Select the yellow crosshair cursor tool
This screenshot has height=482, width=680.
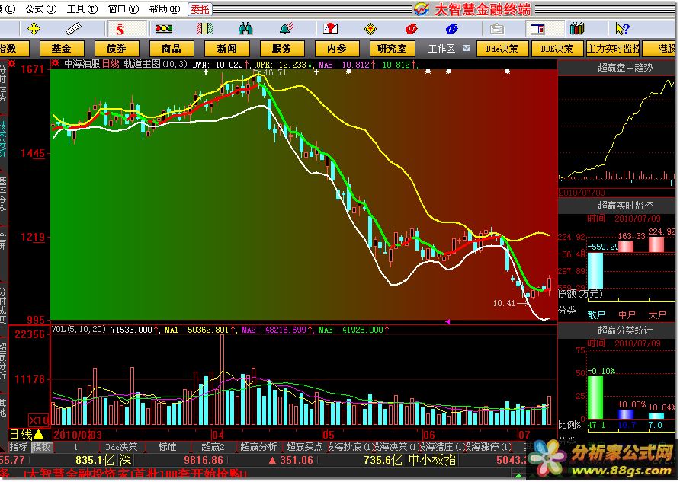[x=34, y=29]
